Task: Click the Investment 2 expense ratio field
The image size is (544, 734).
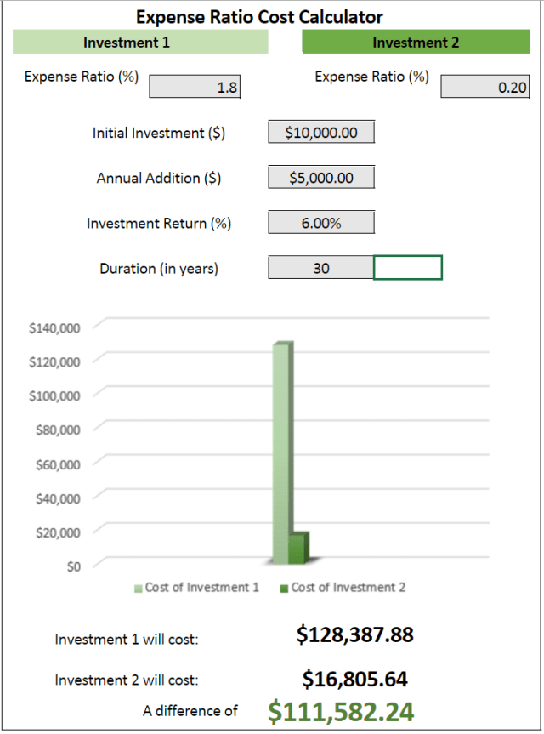Action: (x=485, y=87)
